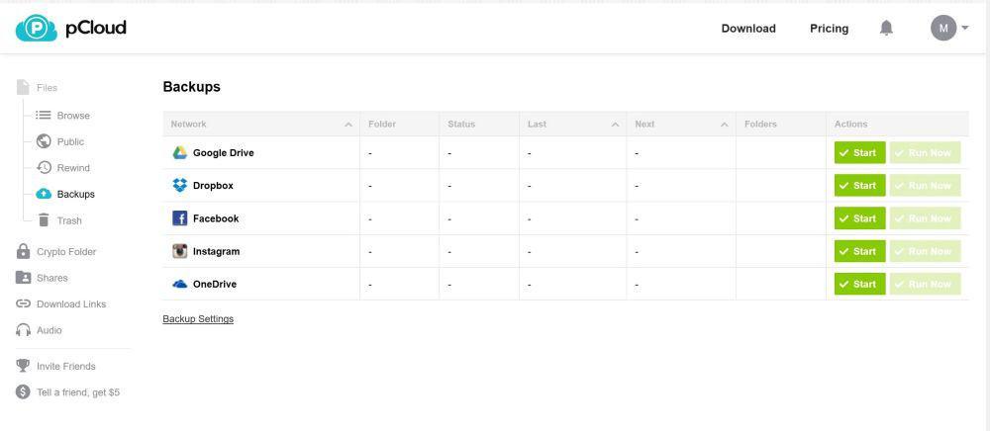Open the Backup Settings link
Viewport: 990px width, 431px height.
point(198,319)
